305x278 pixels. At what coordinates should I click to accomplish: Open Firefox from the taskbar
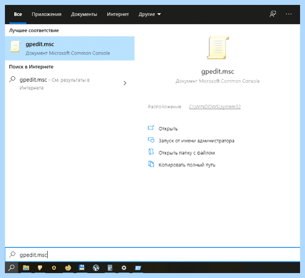[x=68, y=268]
